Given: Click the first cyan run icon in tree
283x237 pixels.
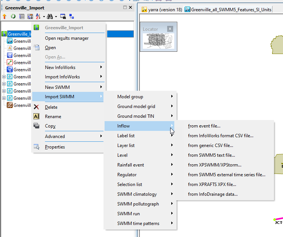Looking at the screenshot, I should [10, 77].
